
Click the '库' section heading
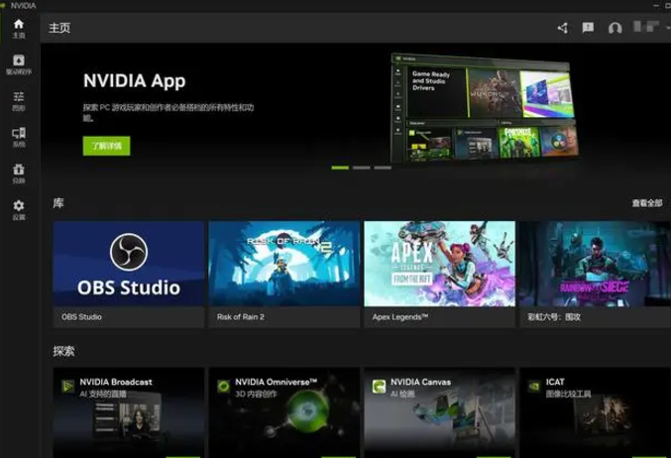click(58, 203)
